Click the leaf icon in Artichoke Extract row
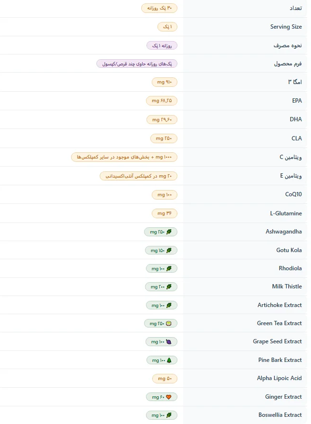The image size is (311, 424). pyautogui.click(x=169, y=305)
